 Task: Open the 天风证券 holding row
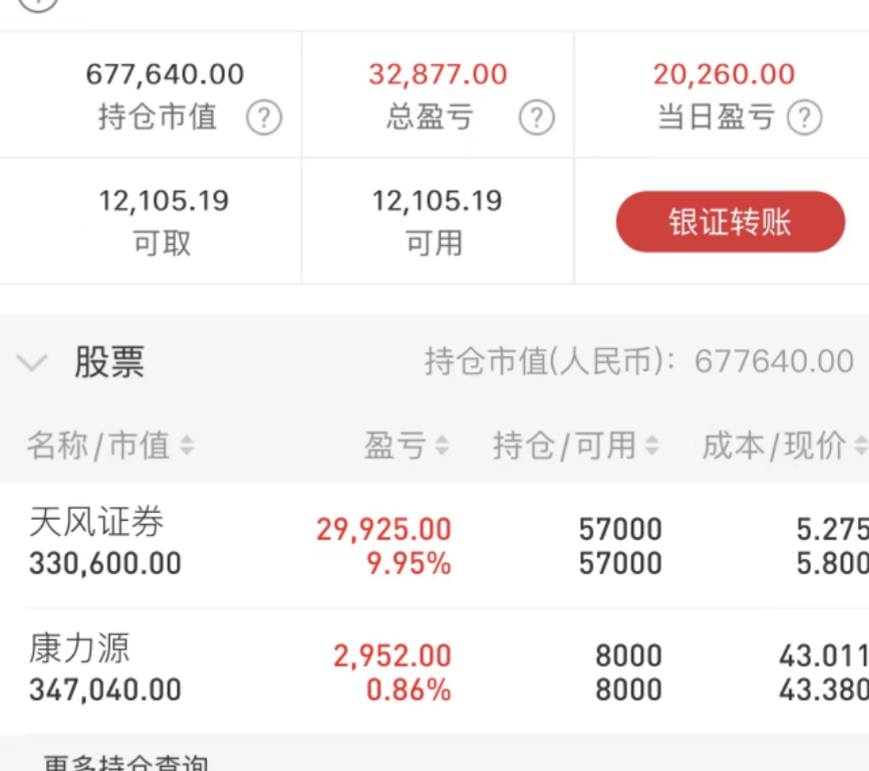coord(434,545)
